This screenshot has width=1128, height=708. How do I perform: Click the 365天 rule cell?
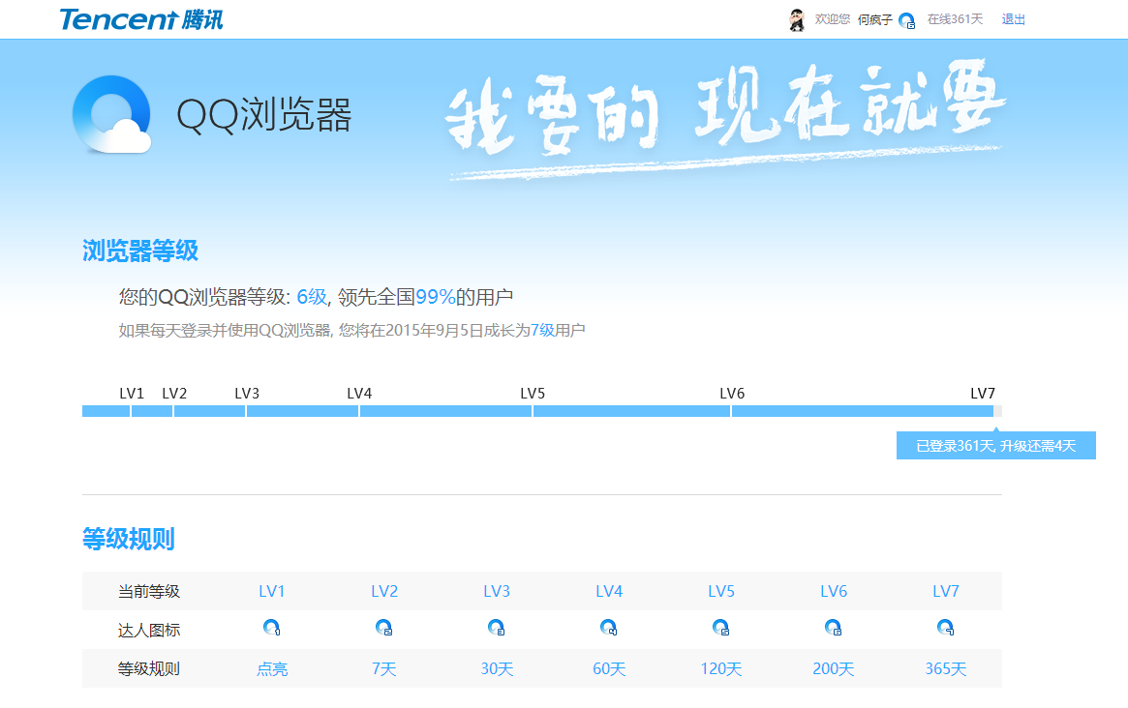click(945, 669)
